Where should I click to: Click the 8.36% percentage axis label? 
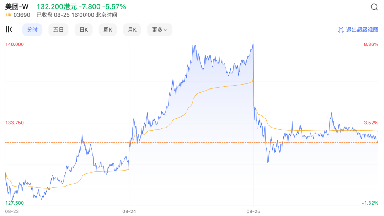371,44
